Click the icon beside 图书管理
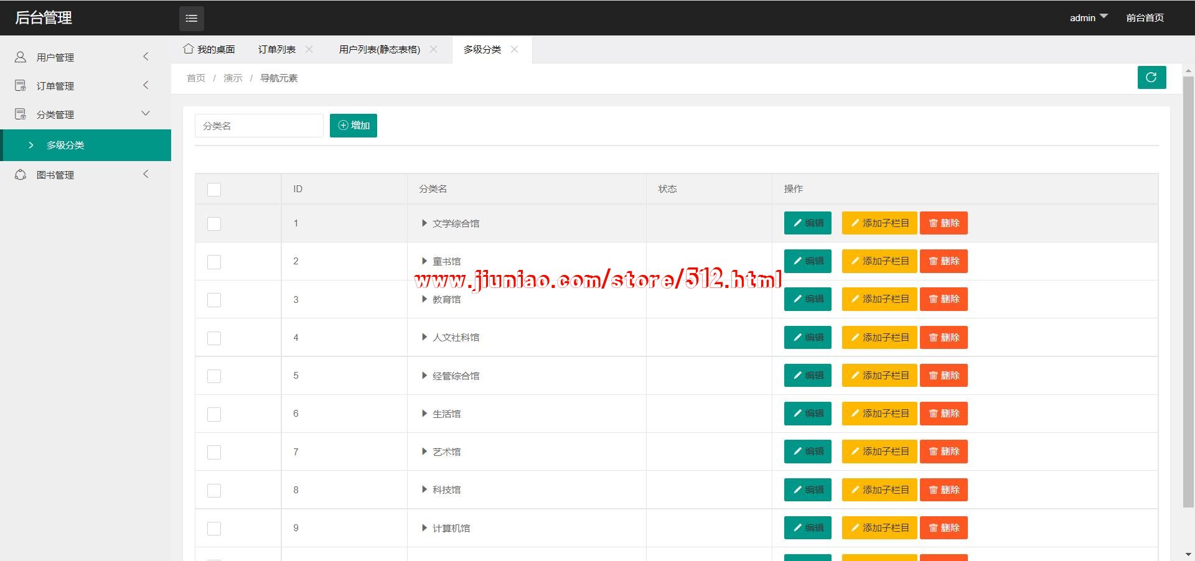Image resolution: width=1195 pixels, height=561 pixels. point(21,175)
